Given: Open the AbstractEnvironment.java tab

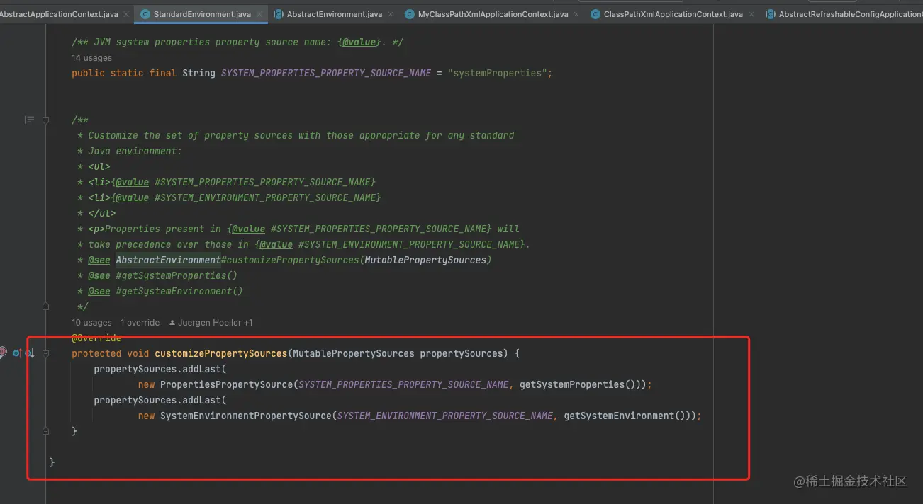Looking at the screenshot, I should 333,14.
